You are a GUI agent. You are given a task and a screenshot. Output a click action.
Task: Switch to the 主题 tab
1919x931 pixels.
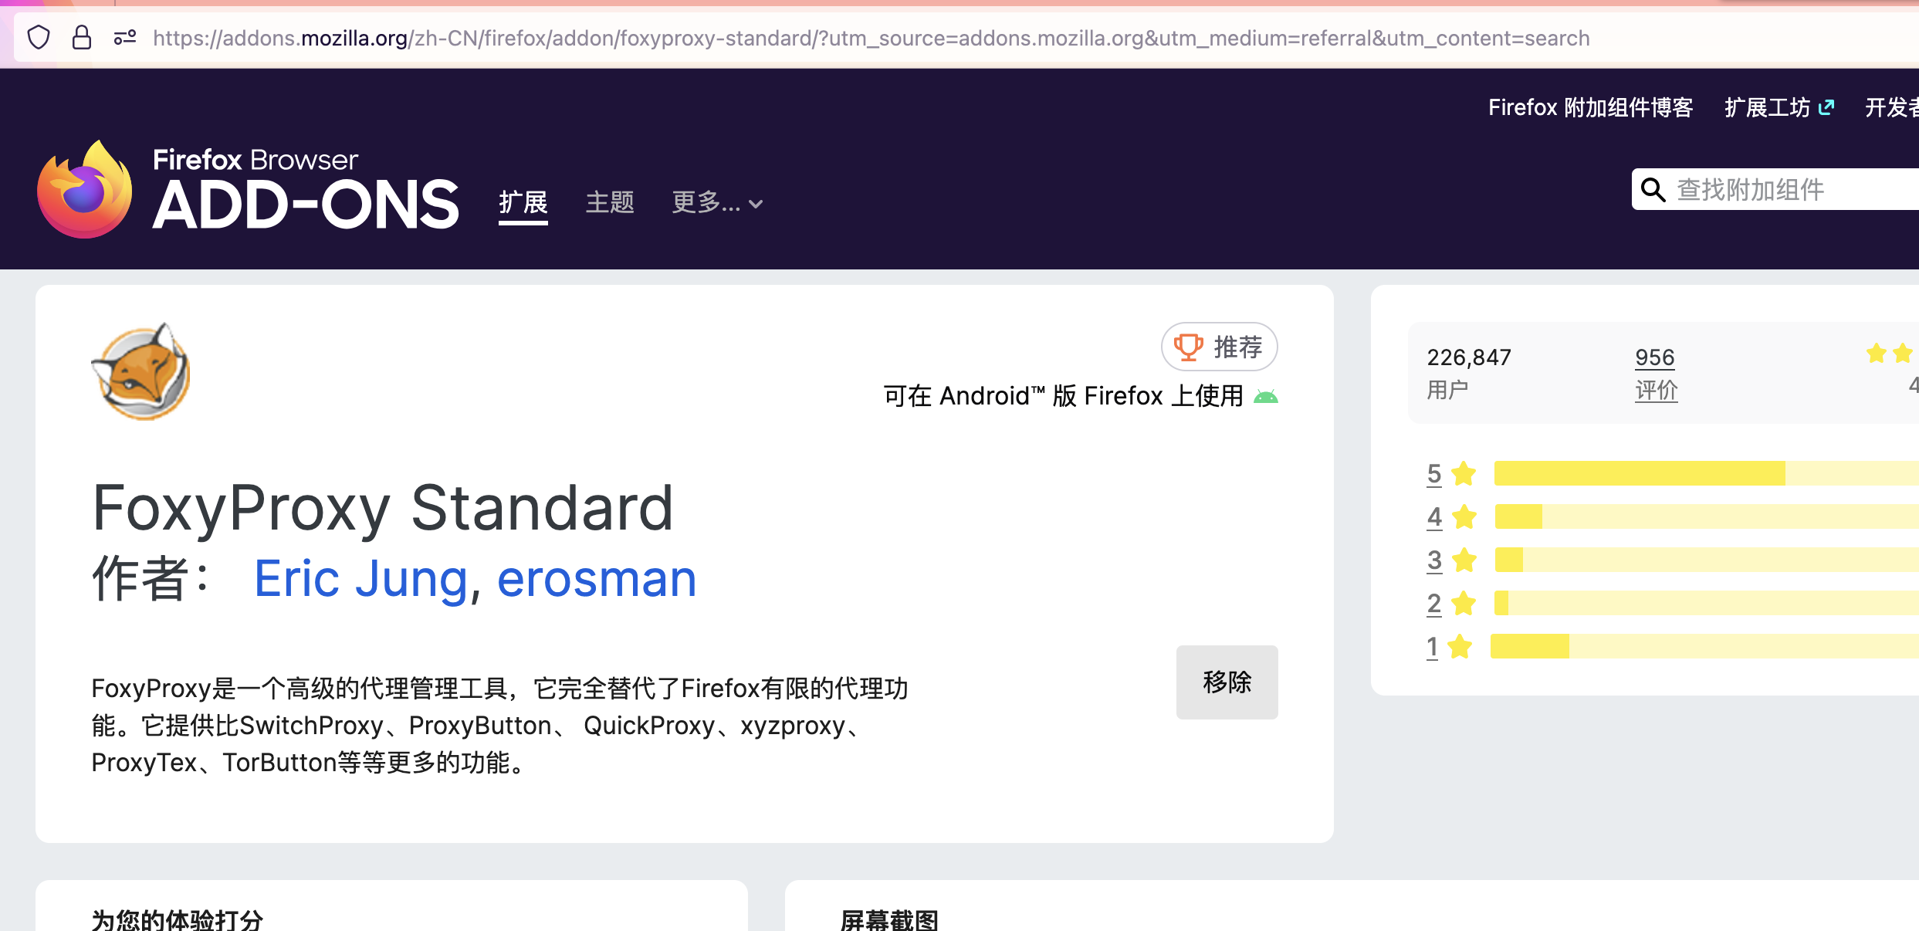click(x=609, y=203)
